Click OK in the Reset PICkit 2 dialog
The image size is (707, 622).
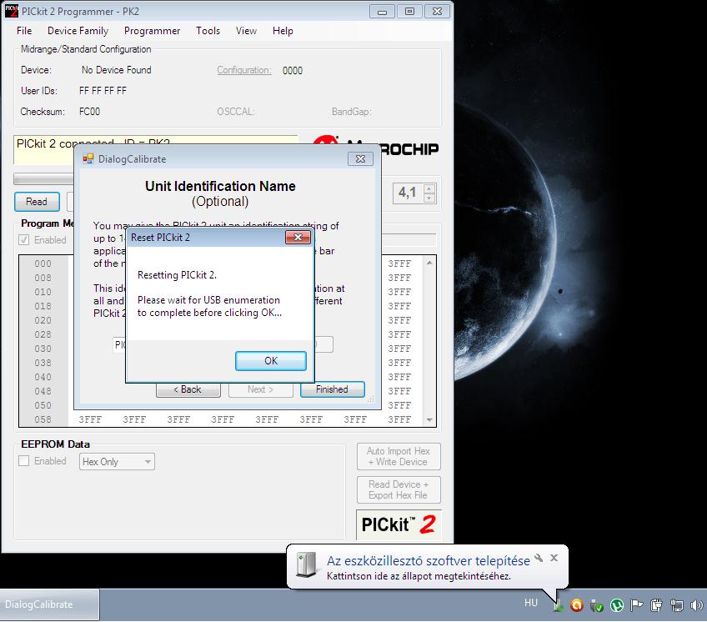click(x=270, y=361)
